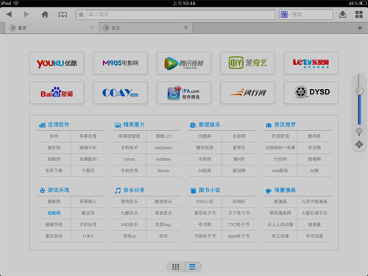Open the search engine selector icon
This screenshot has width=368, height=276.
click(284, 15)
